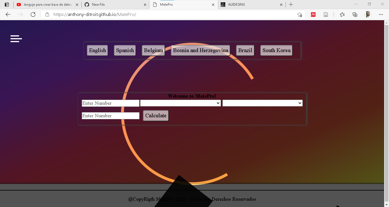Click the top Enter Number field
Viewport: 389px width, 207px height.
point(110,103)
